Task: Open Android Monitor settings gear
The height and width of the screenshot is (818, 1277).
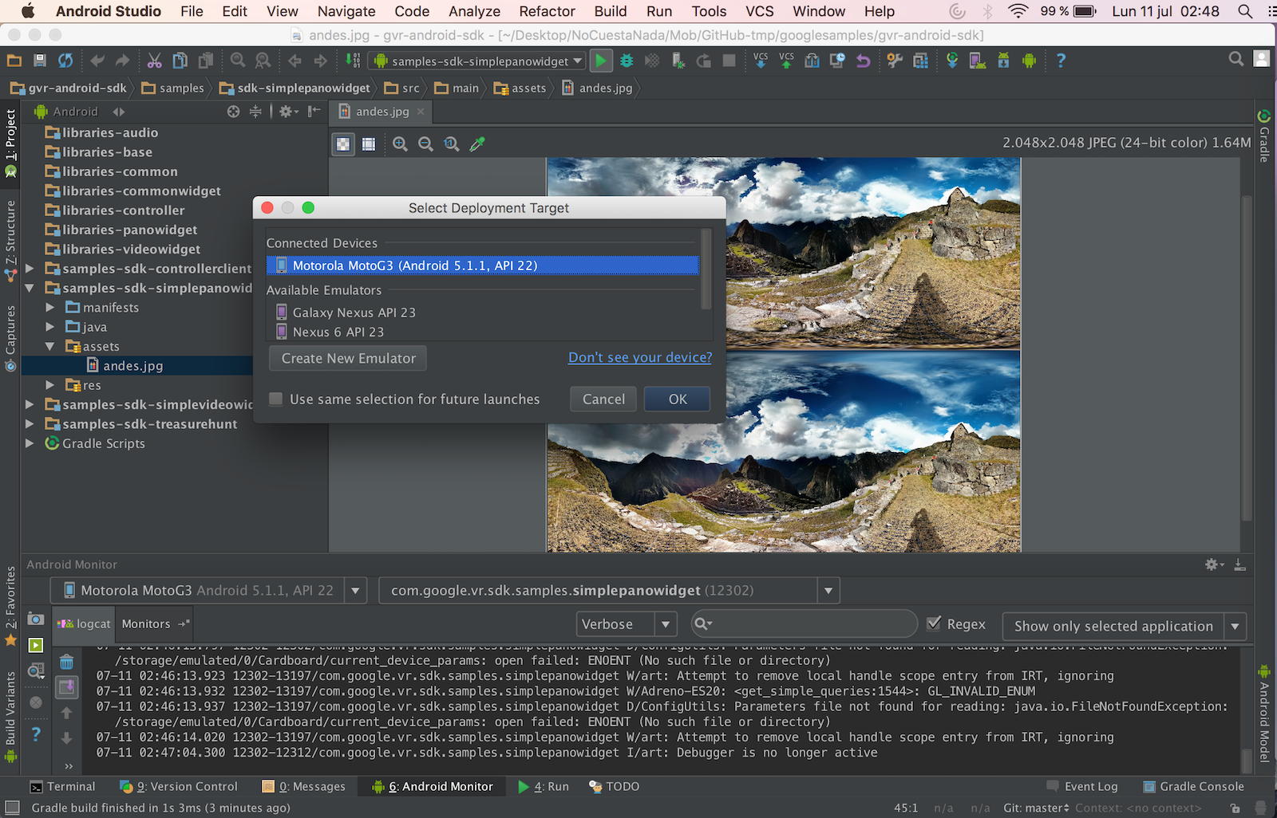Action: 1214,564
